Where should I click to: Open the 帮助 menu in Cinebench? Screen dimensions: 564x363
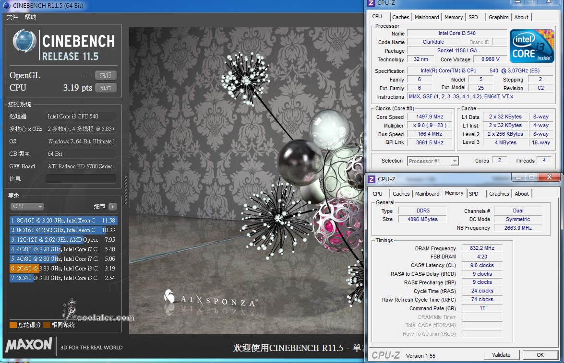(31, 17)
